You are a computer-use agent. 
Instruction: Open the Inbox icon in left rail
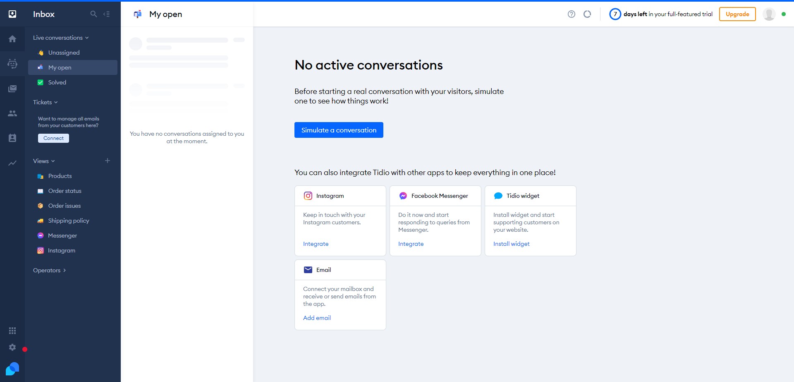pyautogui.click(x=12, y=14)
